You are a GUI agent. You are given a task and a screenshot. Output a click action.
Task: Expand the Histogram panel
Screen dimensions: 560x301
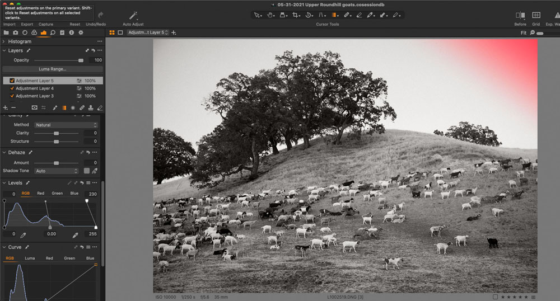coord(4,41)
